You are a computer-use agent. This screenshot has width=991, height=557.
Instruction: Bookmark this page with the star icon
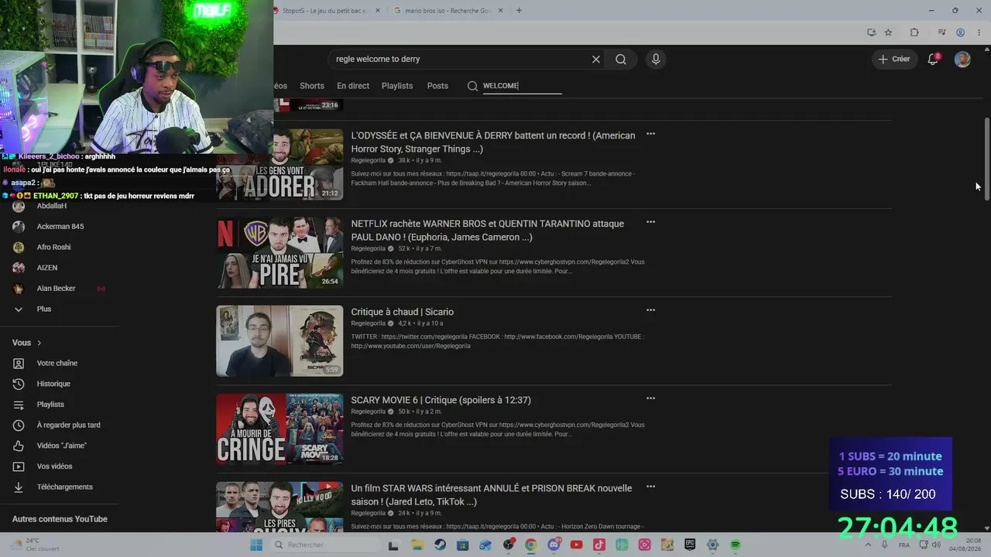click(888, 32)
